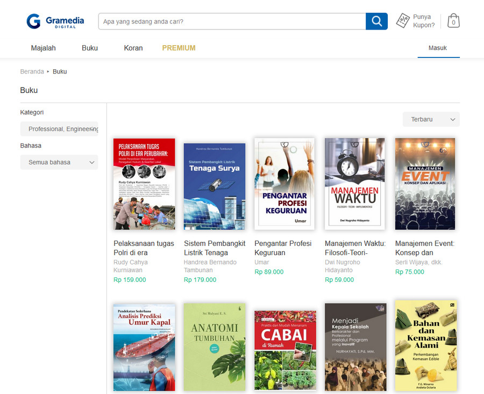Open the Majalah menu
The width and height of the screenshot is (484, 394).
pyautogui.click(x=43, y=48)
